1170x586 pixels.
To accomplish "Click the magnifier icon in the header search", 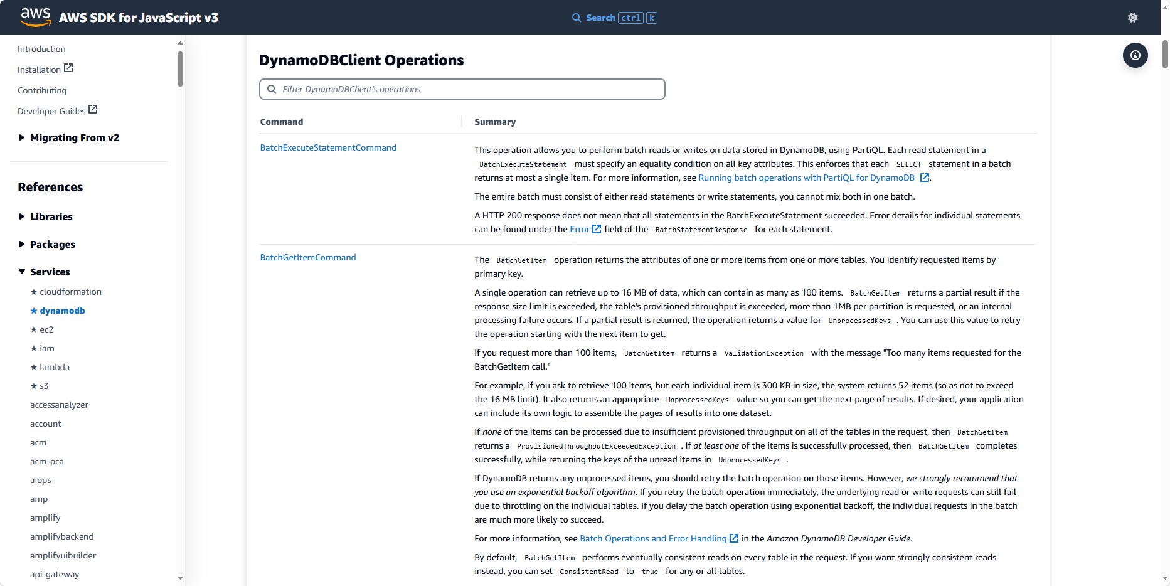I will (x=577, y=18).
